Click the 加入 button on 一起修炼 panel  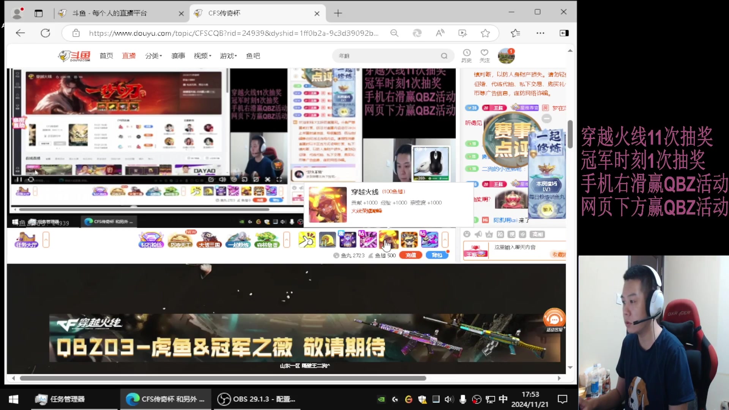coord(547,210)
